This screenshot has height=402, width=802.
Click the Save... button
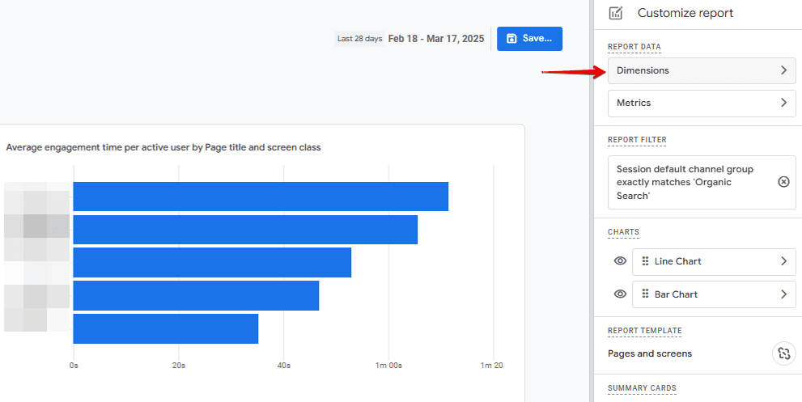pyautogui.click(x=529, y=39)
